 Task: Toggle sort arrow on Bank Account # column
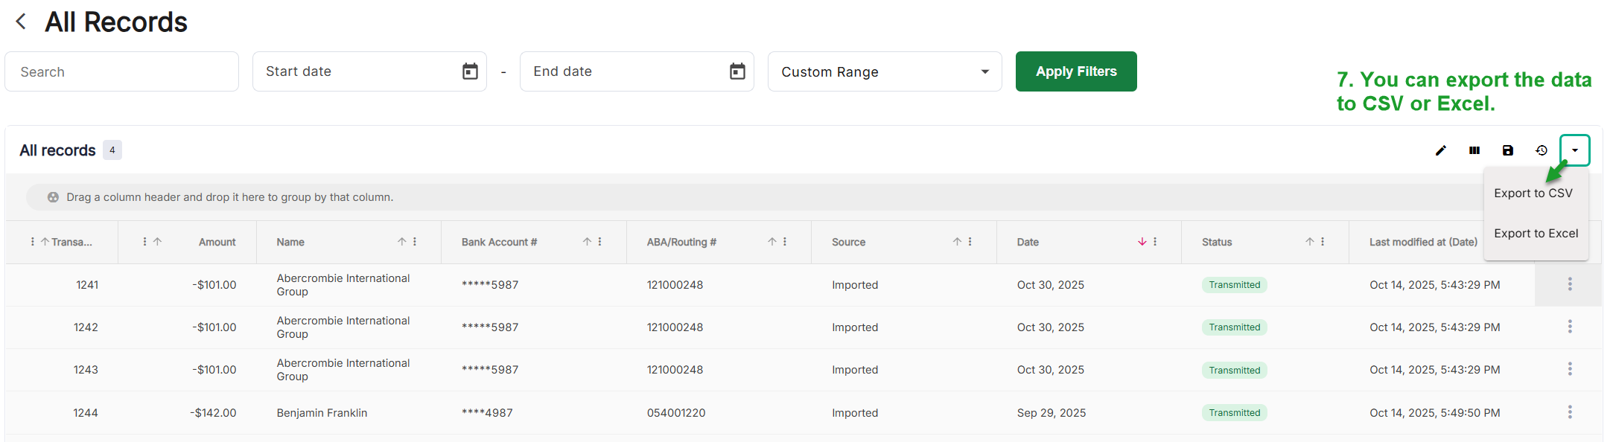point(587,242)
